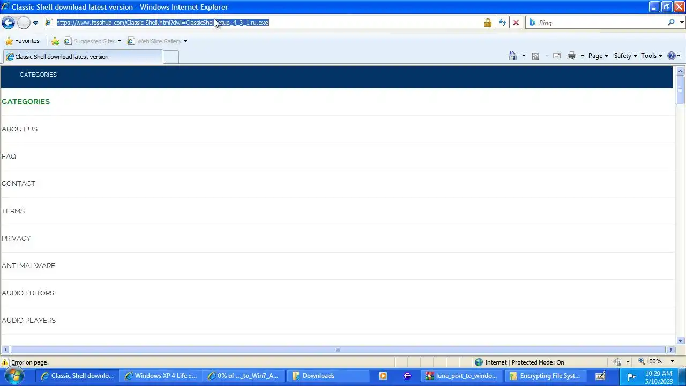Open the 0% download progress taskbar window
This screenshot has width=686, height=386.
pyautogui.click(x=244, y=376)
